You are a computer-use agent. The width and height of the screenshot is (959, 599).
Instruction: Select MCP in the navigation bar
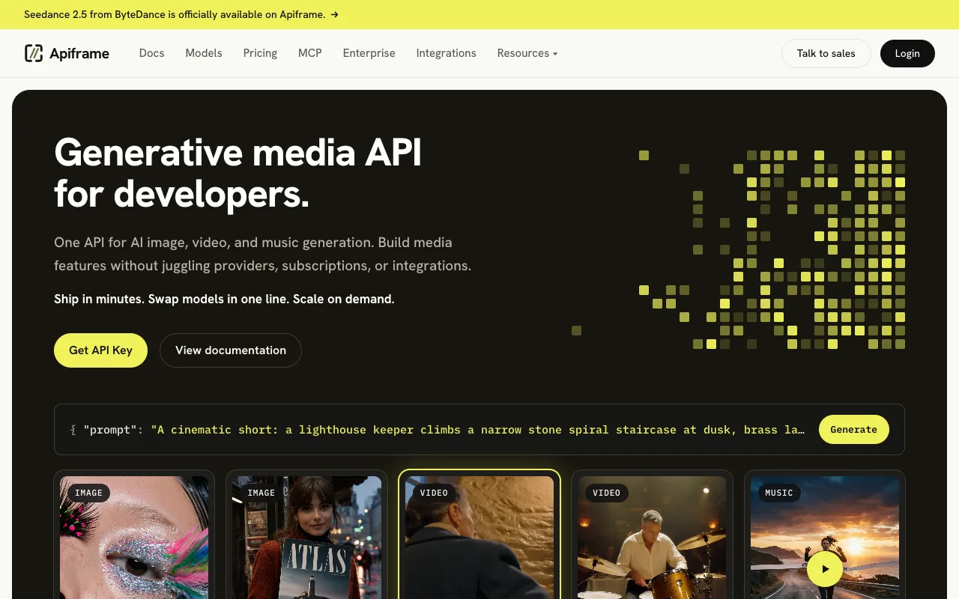(x=310, y=53)
